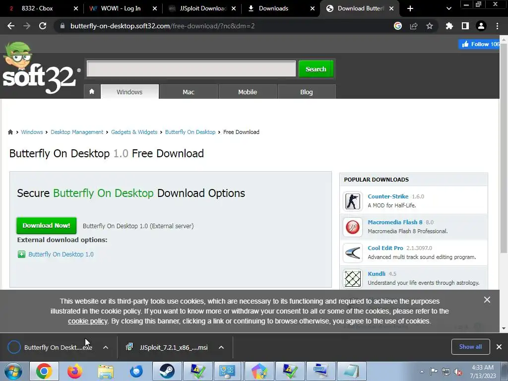Open the cookie policy link
This screenshot has width=508, height=381.
(x=87, y=321)
